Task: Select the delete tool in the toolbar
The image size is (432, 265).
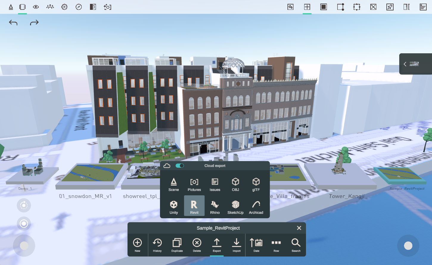Action: [373, 7]
